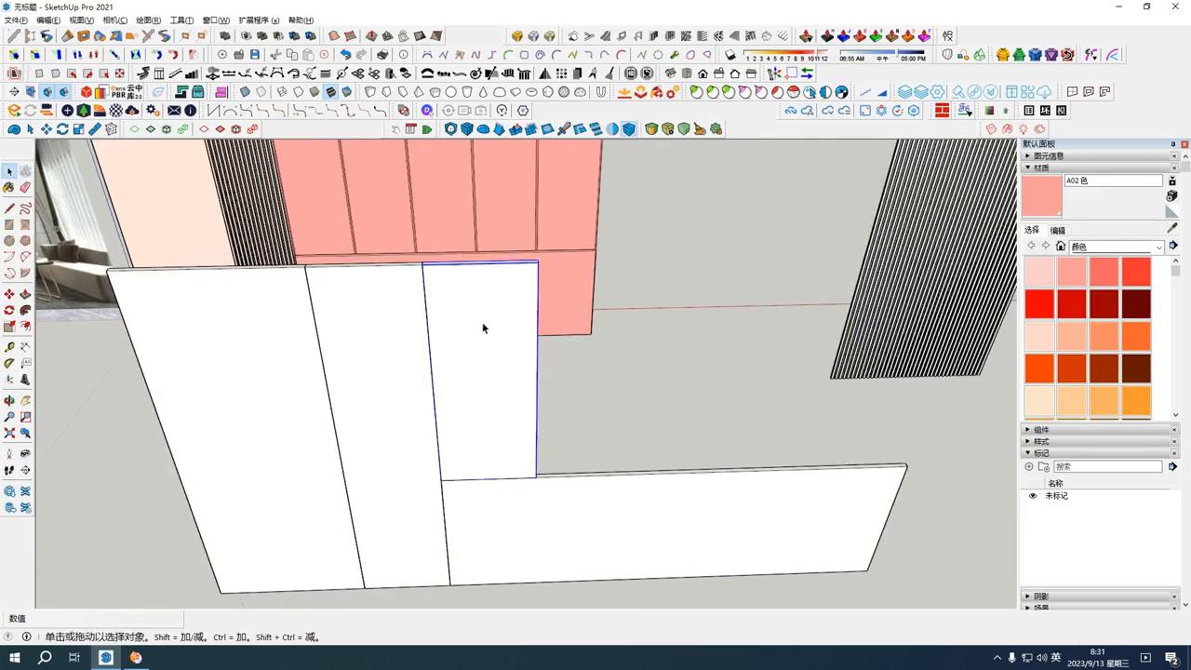This screenshot has width=1191, height=670.
Task: Switch to the 编辑 tab in Materials
Action: pos(1059,230)
